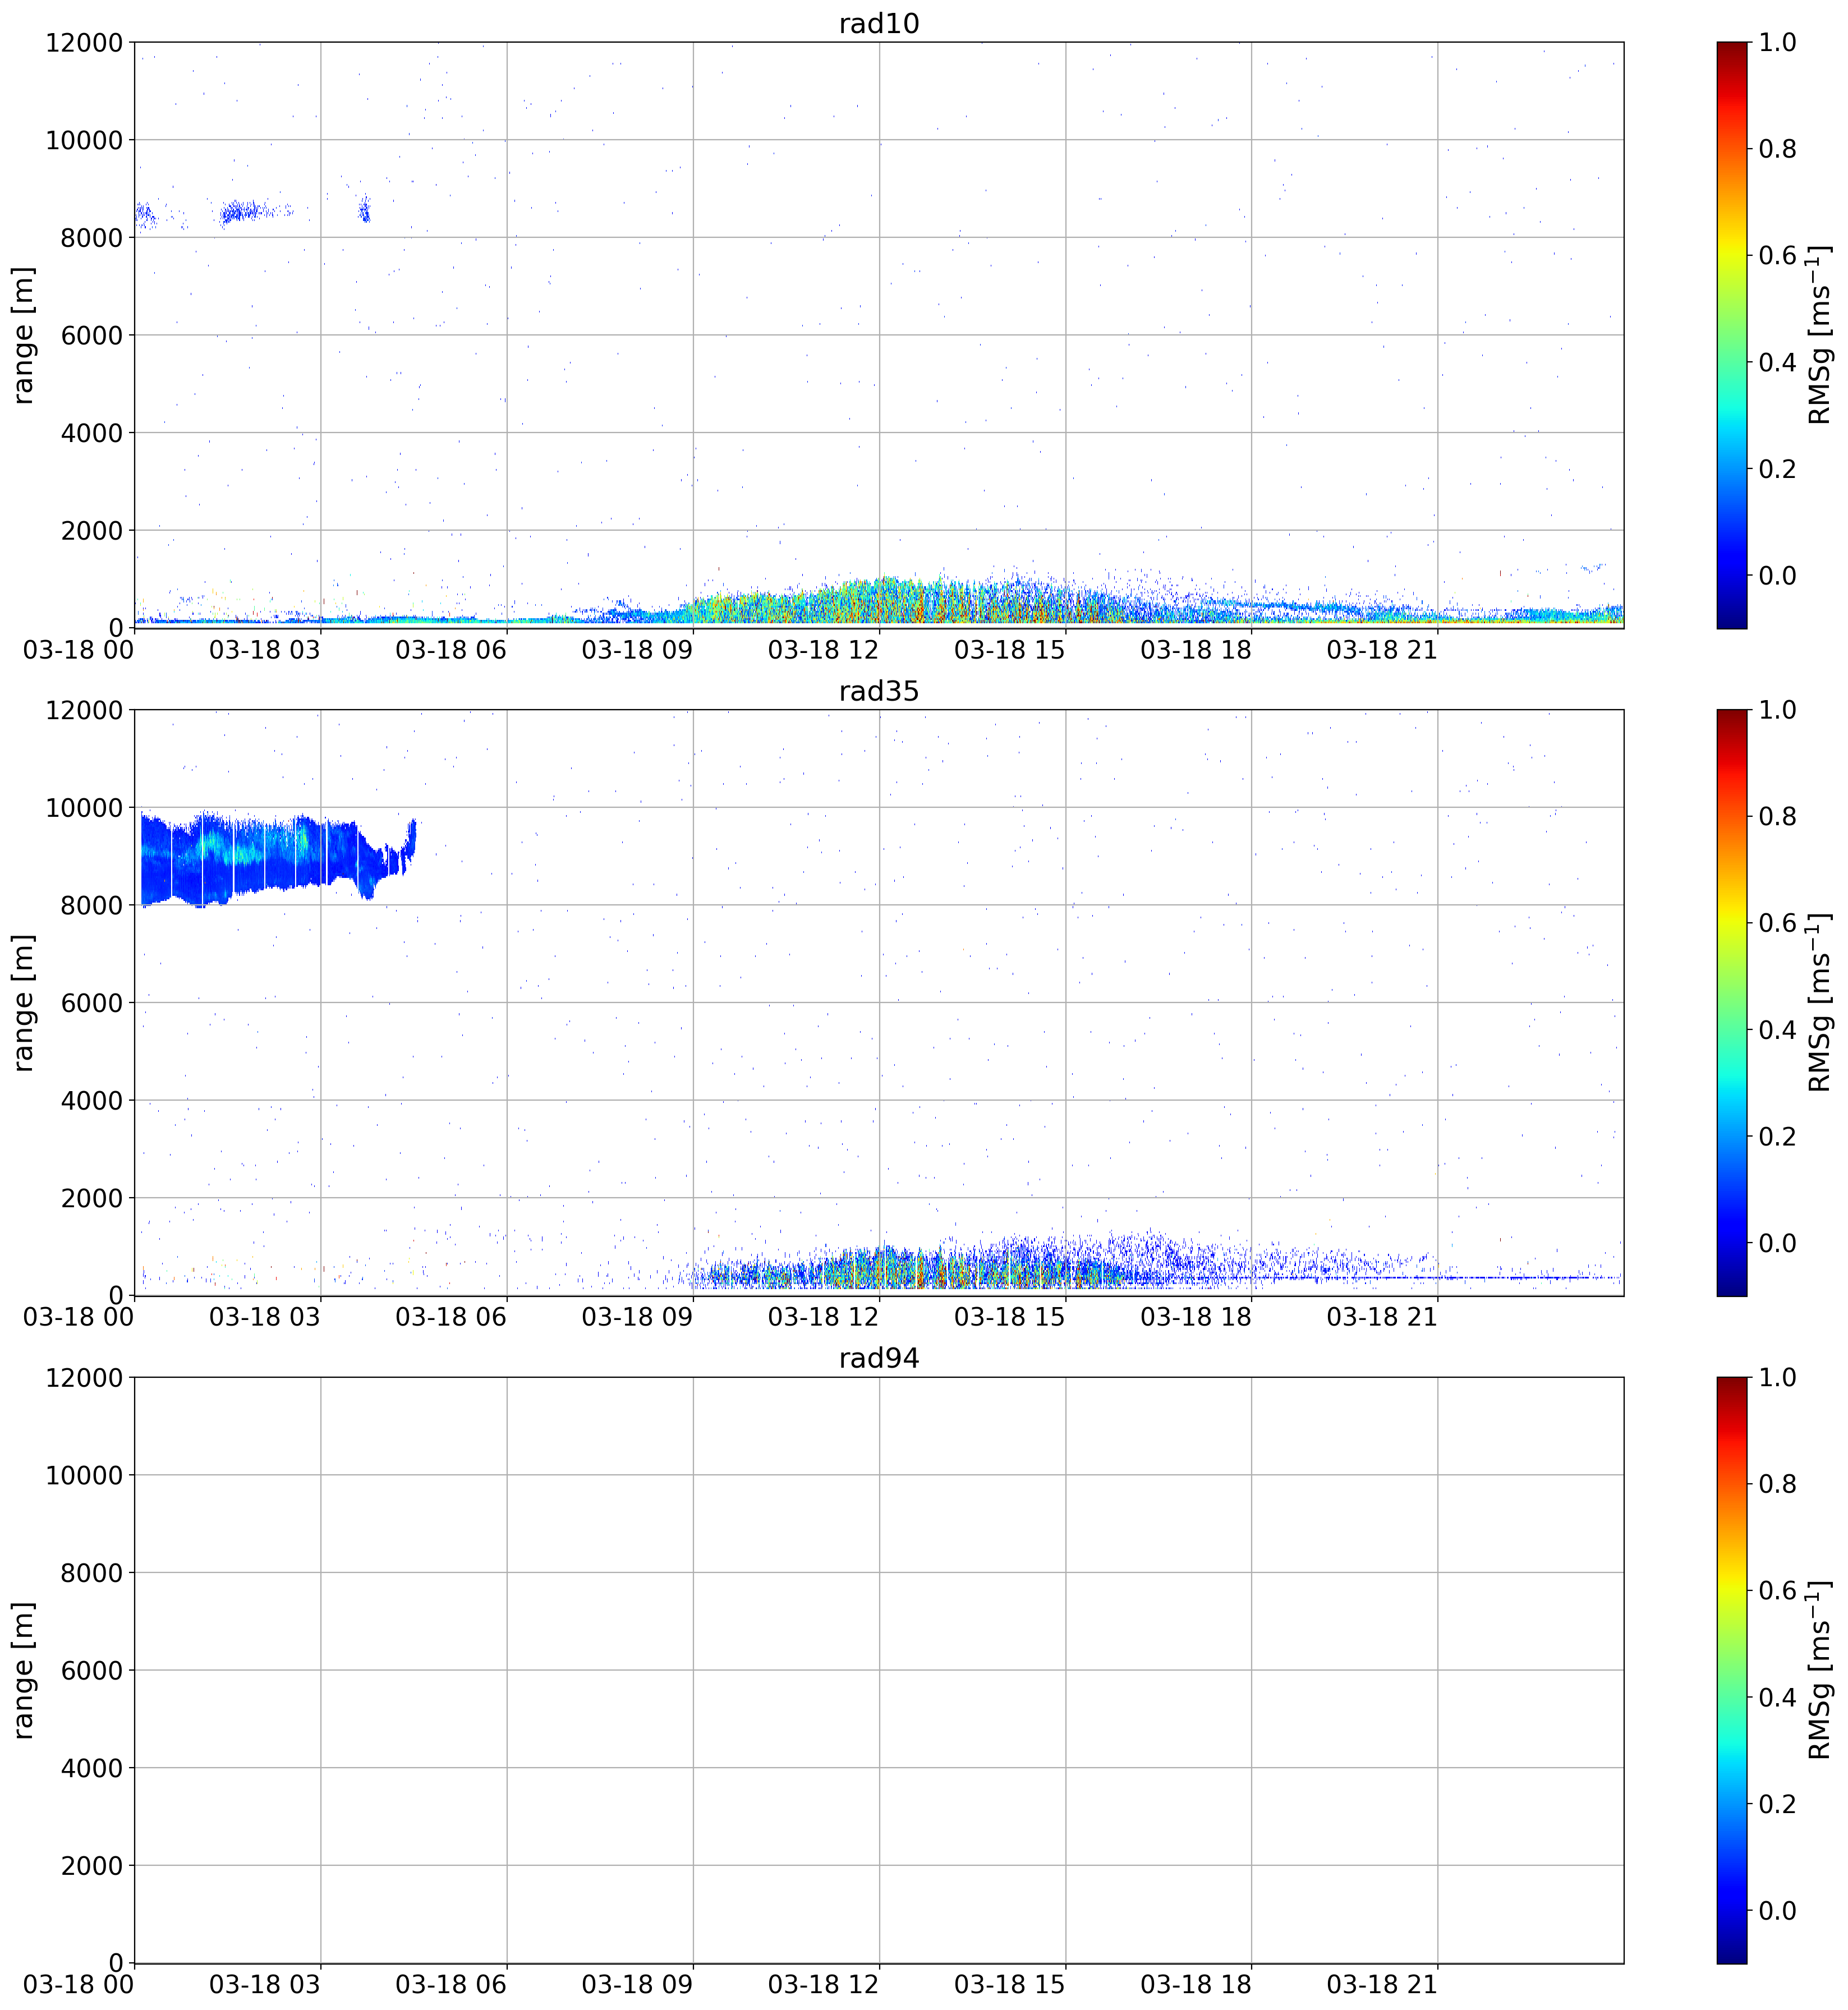Click the 6000 y-tick of rad35 plot

pyautogui.click(x=92, y=1003)
